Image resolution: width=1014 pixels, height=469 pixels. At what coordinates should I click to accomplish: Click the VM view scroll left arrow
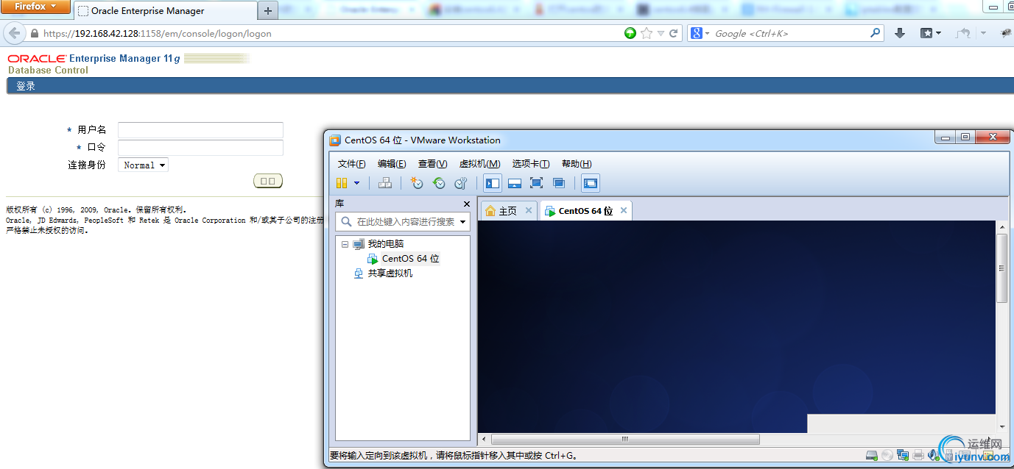click(484, 439)
